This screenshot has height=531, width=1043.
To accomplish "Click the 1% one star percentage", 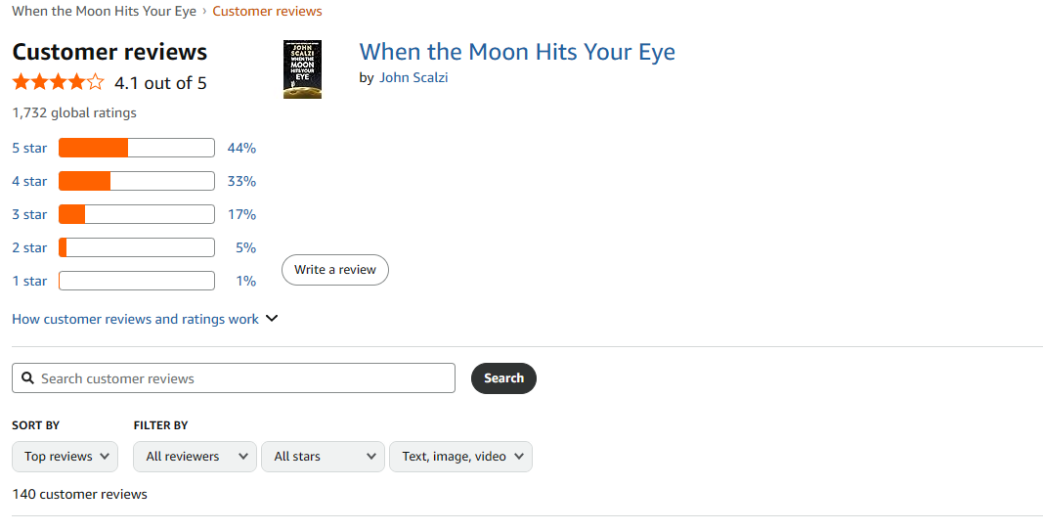I will click(x=246, y=281).
